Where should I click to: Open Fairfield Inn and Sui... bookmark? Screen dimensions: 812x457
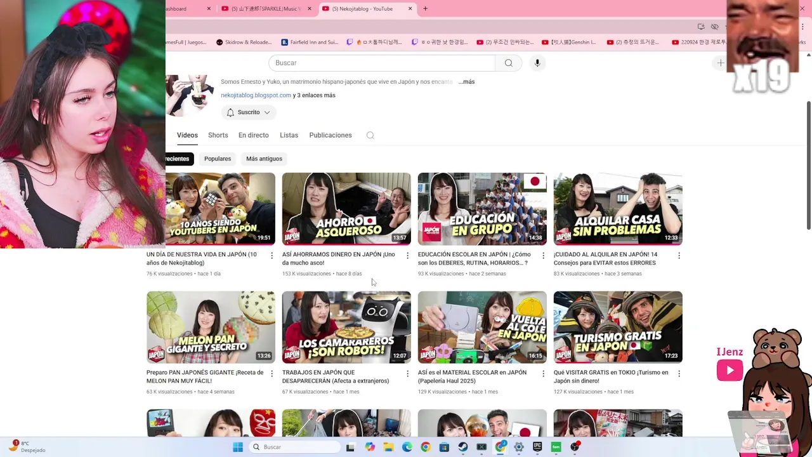point(310,43)
